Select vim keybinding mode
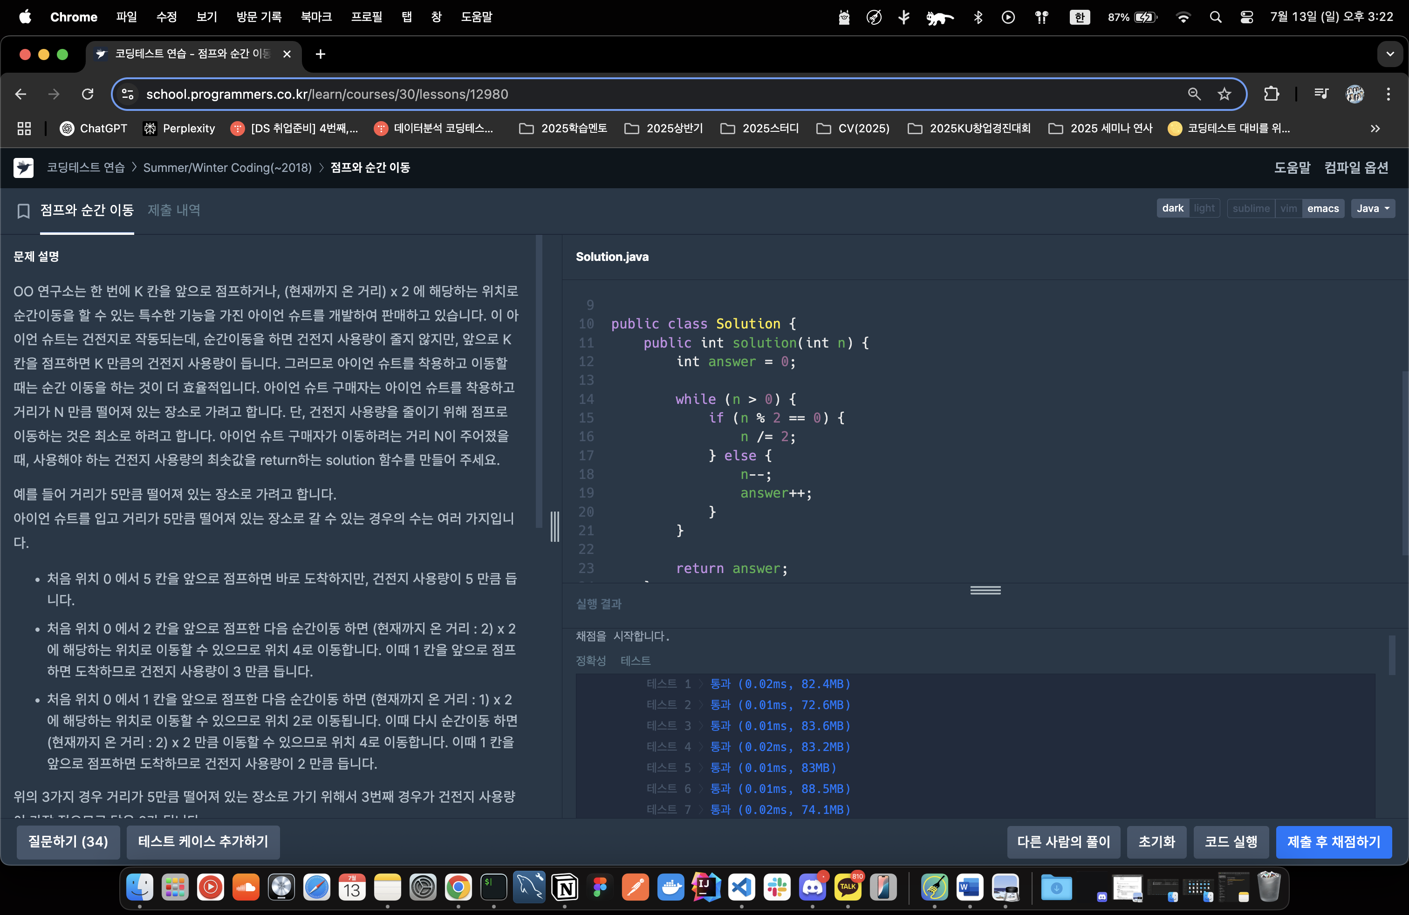Viewport: 1409px width, 915px height. 1288,208
